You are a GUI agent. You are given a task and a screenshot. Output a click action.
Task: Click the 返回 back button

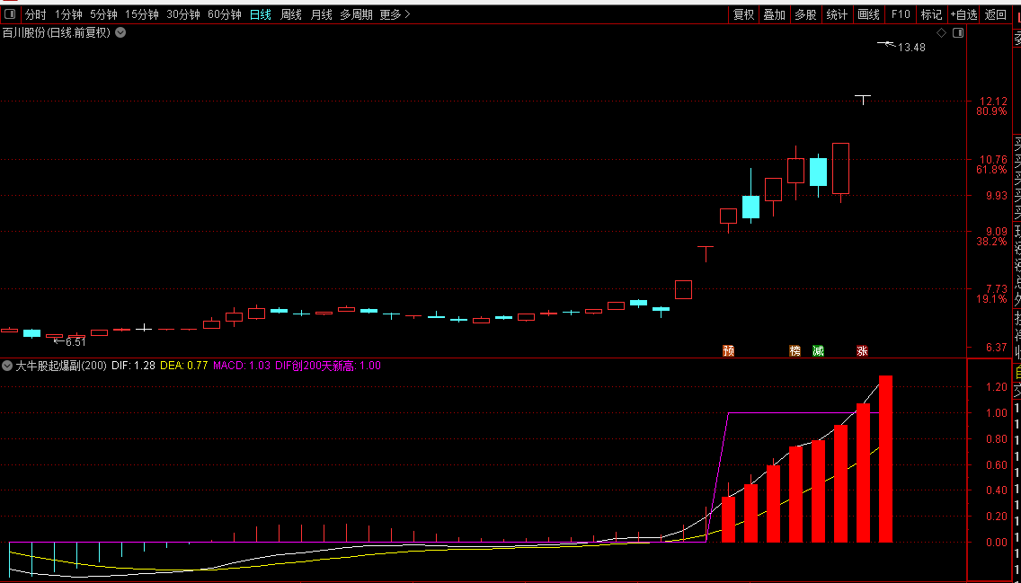pyautogui.click(x=995, y=14)
